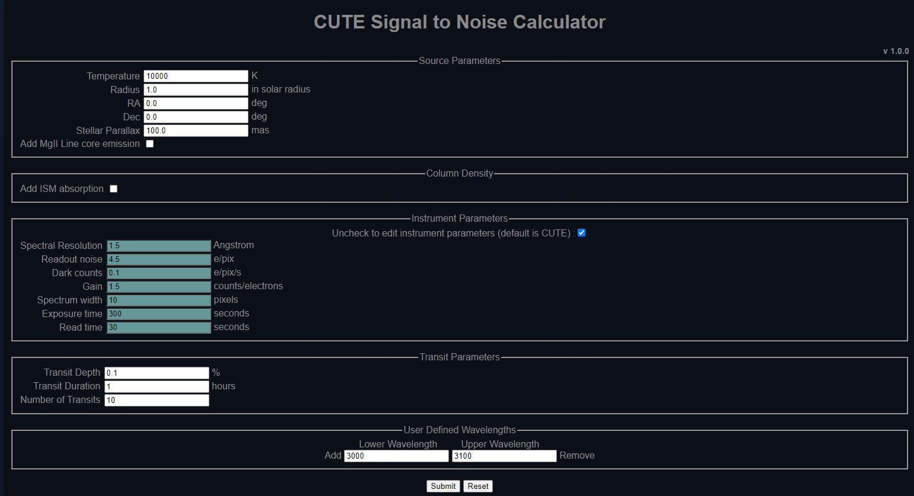Click the Upper Wavelength heading
914x496 pixels.
point(500,444)
